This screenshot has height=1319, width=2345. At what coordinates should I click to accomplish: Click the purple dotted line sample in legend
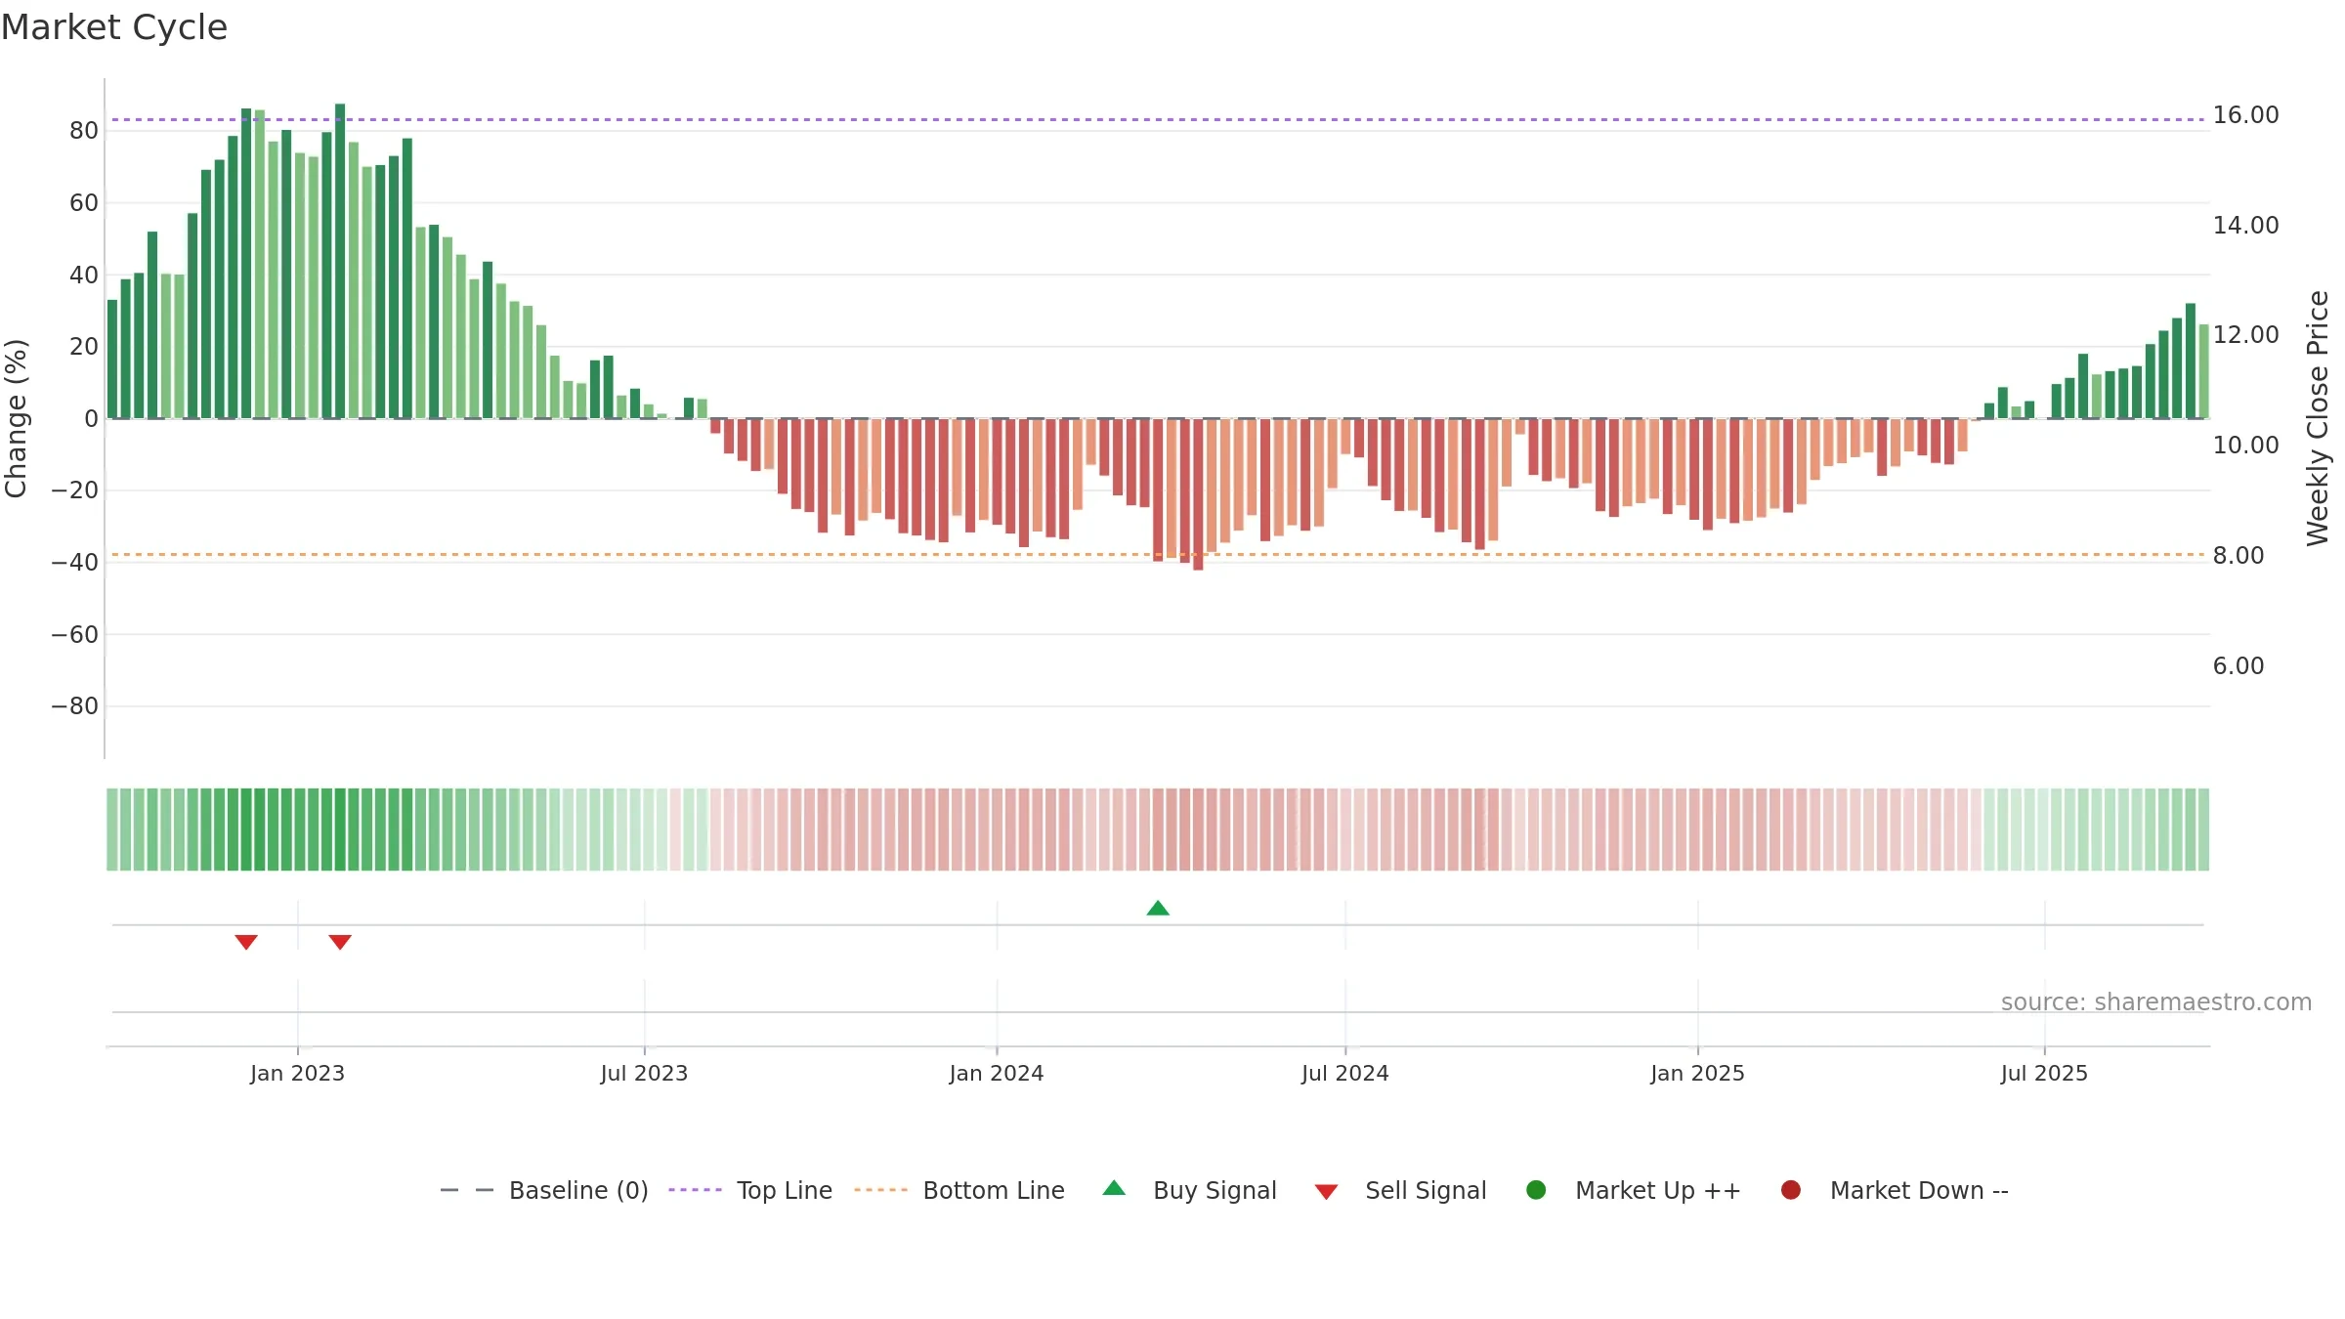[695, 1190]
